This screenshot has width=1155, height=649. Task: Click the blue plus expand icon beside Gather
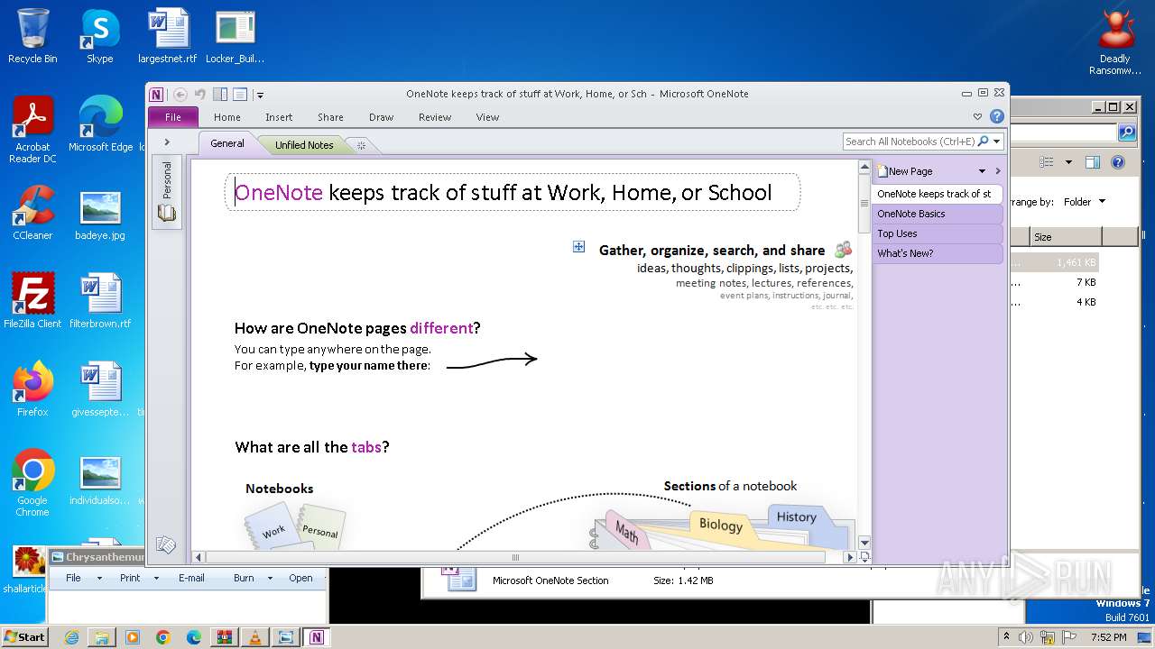pyautogui.click(x=579, y=247)
